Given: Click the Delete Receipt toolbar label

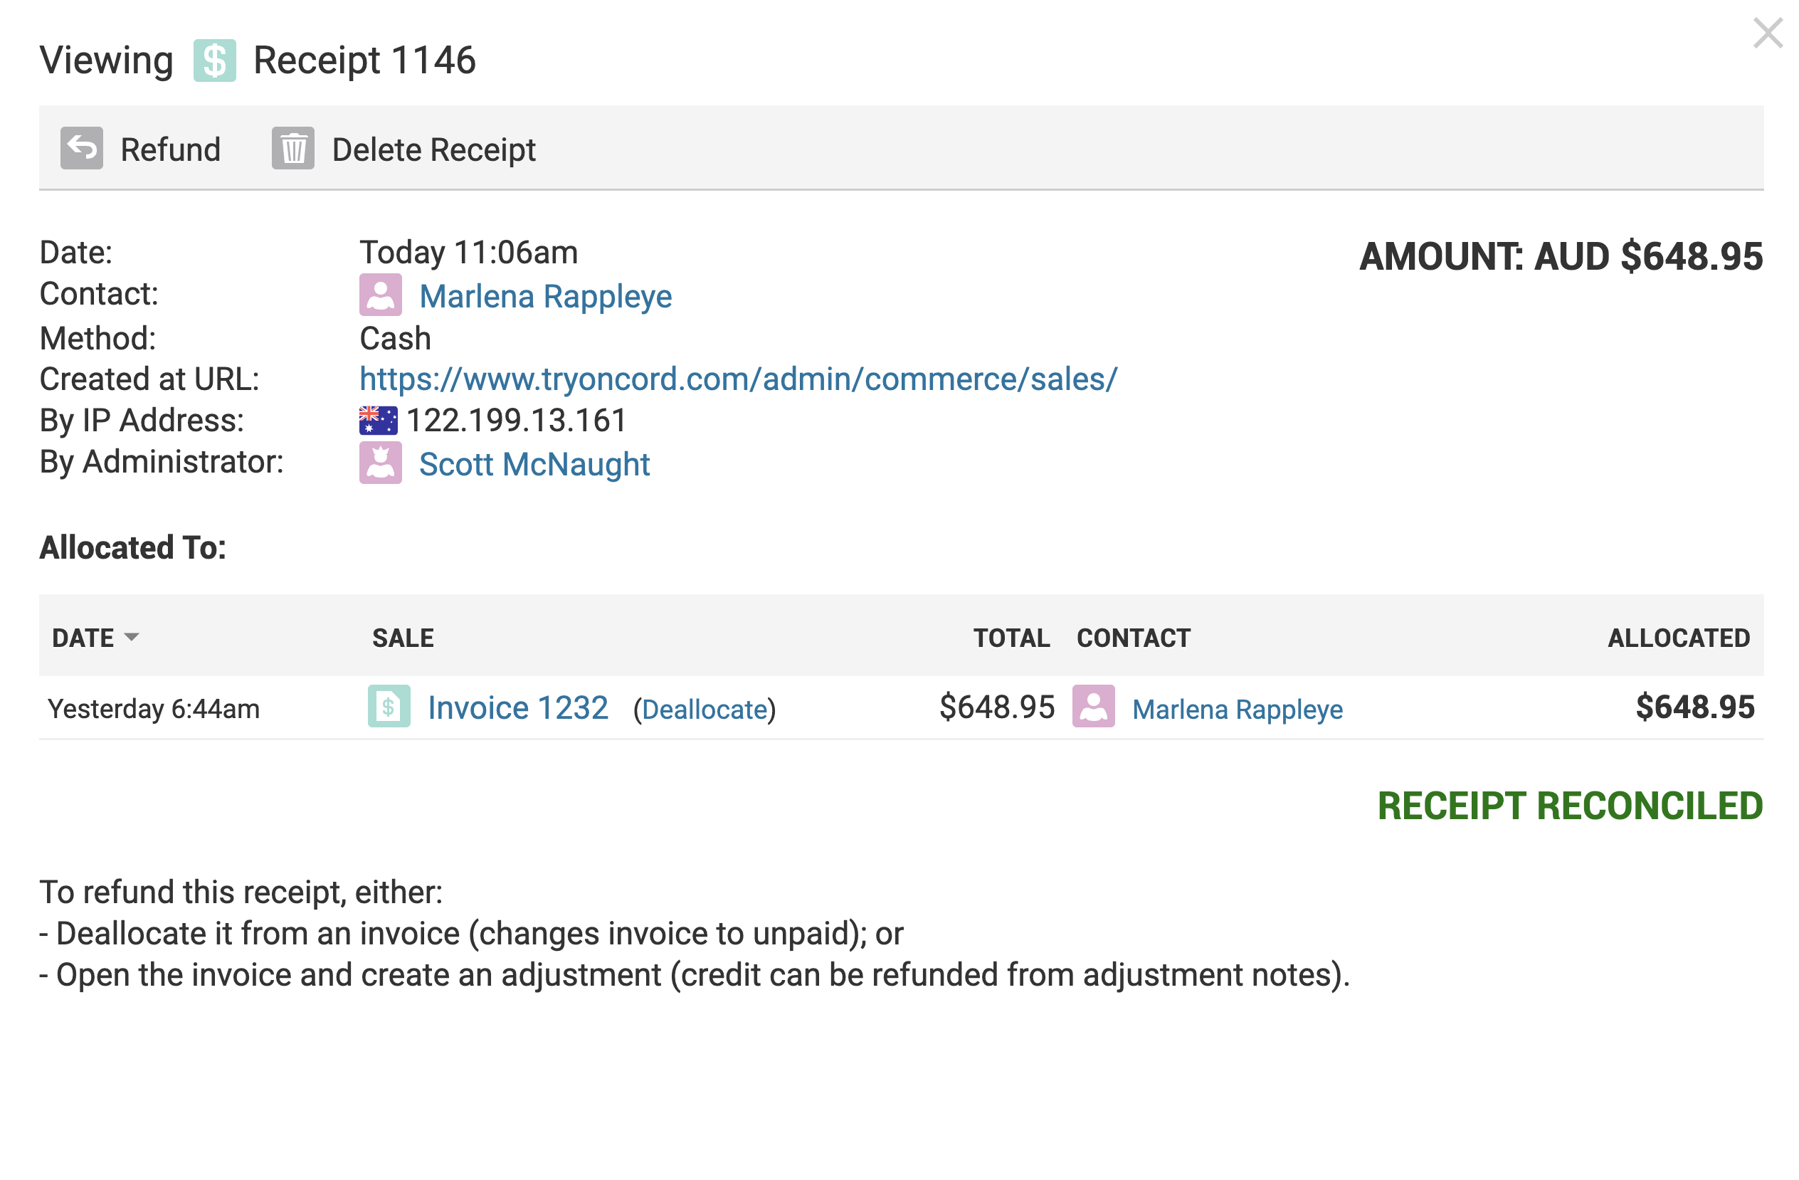Looking at the screenshot, I should point(434,149).
